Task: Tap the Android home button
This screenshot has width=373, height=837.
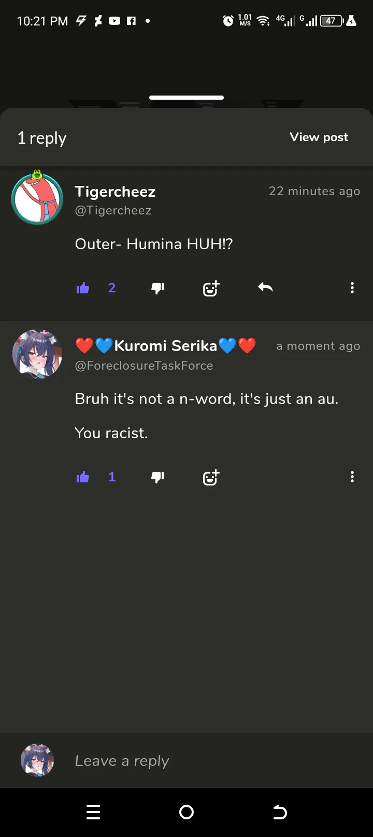Action: click(187, 812)
